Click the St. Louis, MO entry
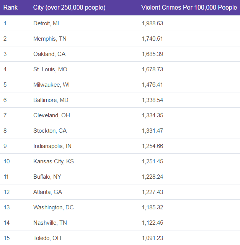This screenshot has height=245, width=240. tap(50, 69)
